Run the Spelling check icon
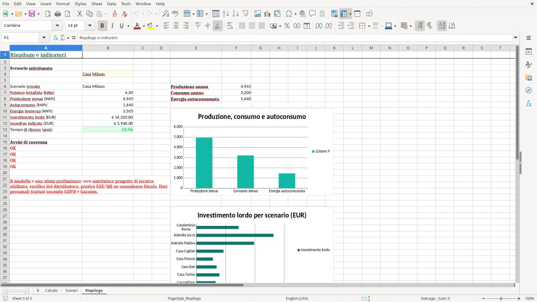This screenshot has width=537, height=302. click(x=175, y=14)
